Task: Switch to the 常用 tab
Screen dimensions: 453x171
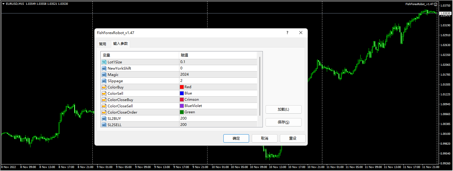Action: pyautogui.click(x=103, y=44)
